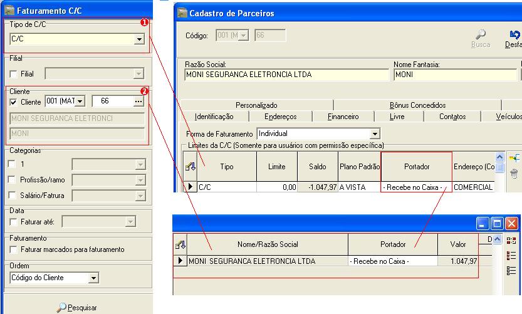Toggle Faturar marcados para faturamento checkbox

click(14, 249)
